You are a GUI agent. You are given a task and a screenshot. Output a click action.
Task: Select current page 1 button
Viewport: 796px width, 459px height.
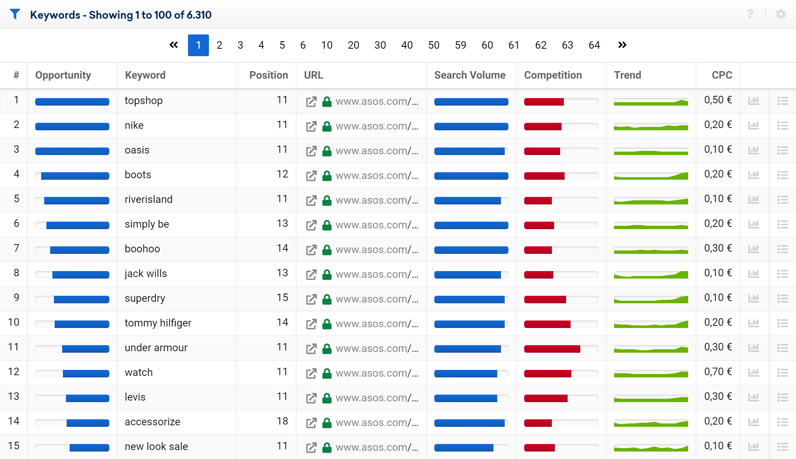(198, 45)
